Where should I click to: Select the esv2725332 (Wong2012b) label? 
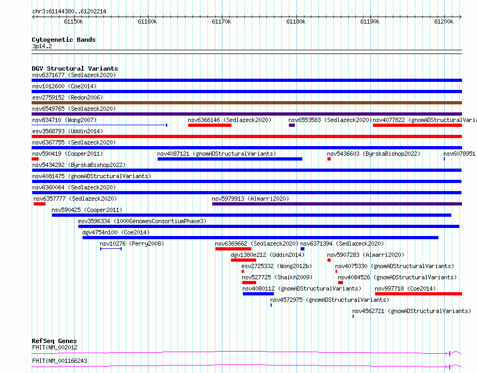[x=277, y=266]
